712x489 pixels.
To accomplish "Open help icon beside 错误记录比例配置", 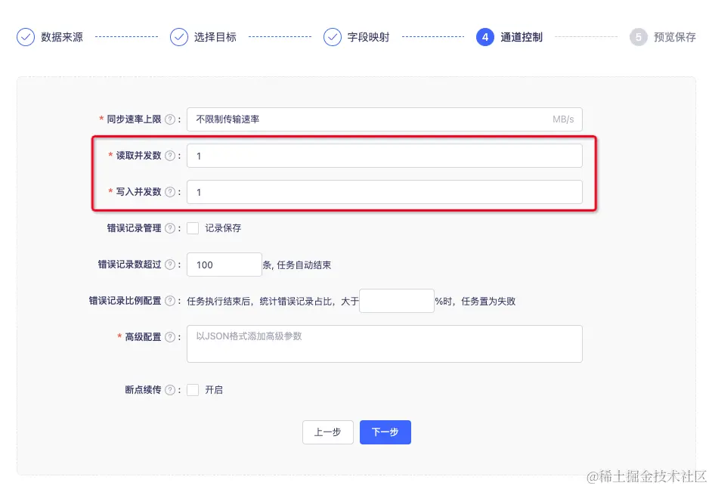I will point(170,301).
